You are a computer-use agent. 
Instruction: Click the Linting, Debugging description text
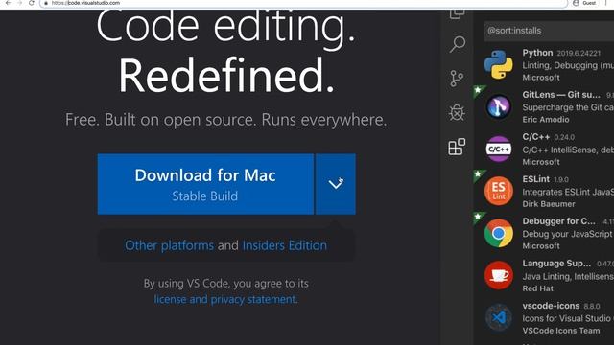point(568,65)
